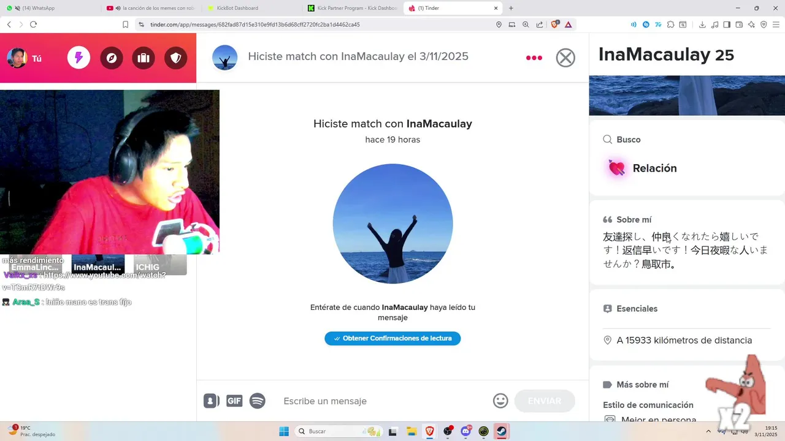The width and height of the screenshot is (785, 441).
Task: Open a new browser tab
Action: [x=511, y=8]
